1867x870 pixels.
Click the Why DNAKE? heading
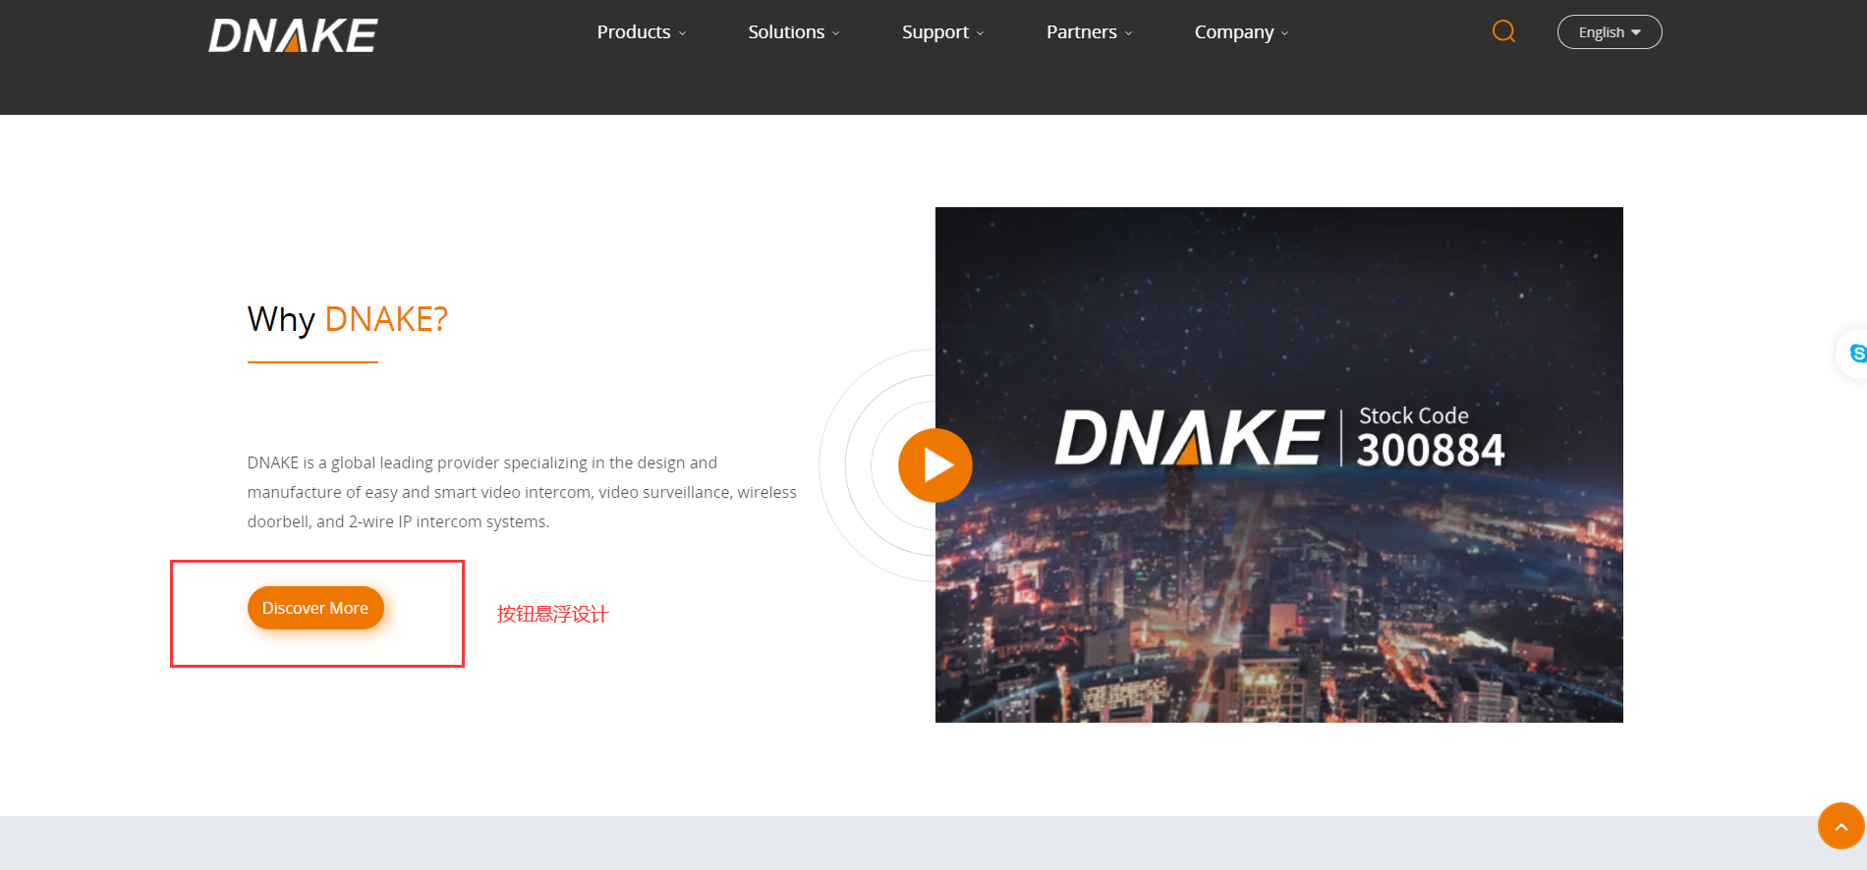pos(347,319)
